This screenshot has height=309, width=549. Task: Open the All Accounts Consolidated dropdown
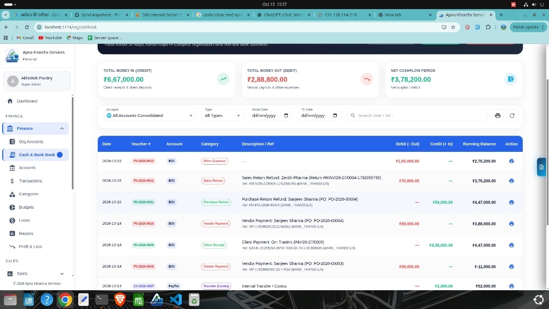150,116
